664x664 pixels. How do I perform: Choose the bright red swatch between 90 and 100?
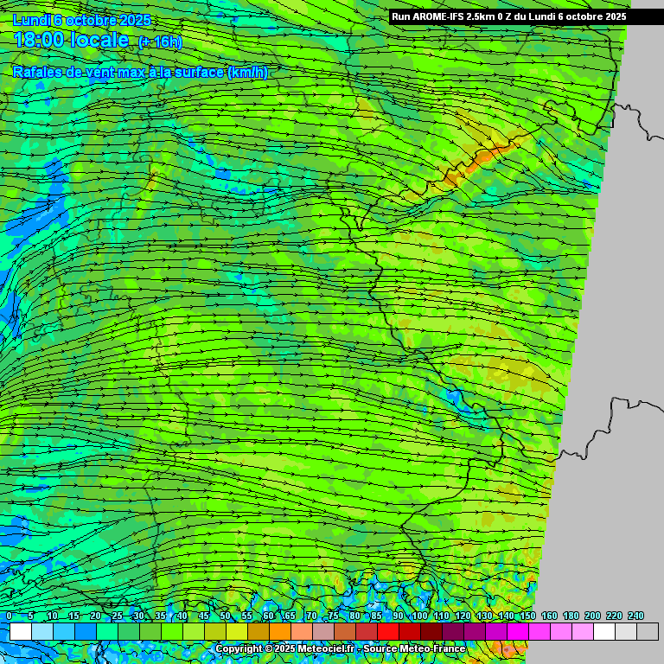click(x=409, y=632)
